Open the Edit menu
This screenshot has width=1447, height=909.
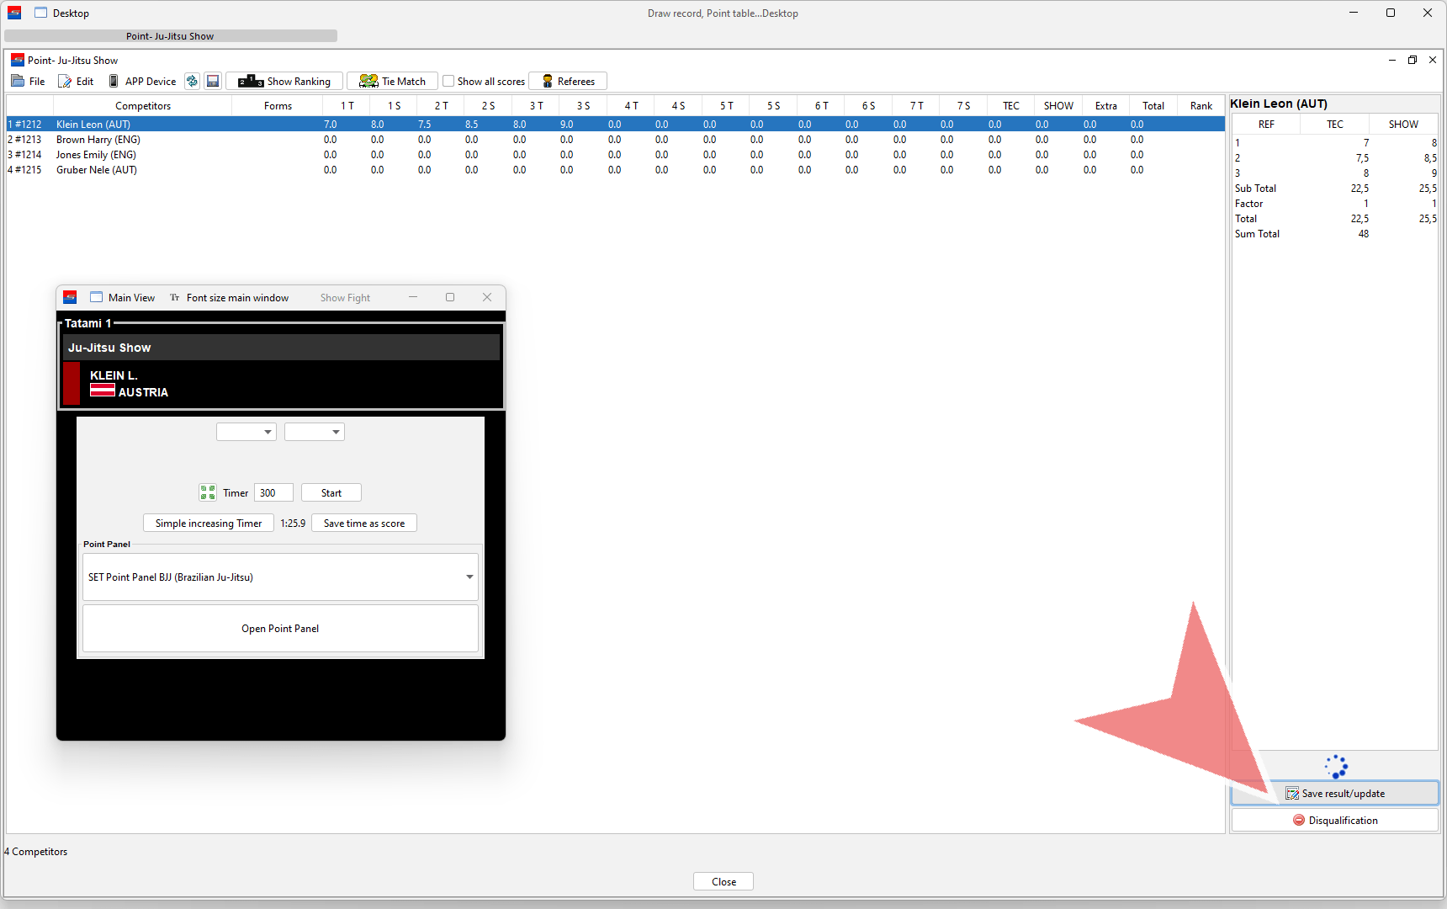click(x=76, y=81)
